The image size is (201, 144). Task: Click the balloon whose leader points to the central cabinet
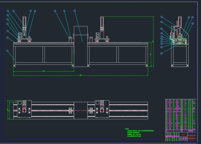[75, 11]
